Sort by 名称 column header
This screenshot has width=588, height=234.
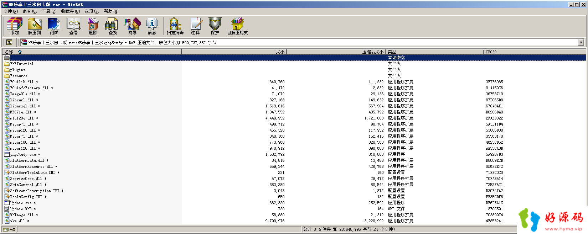tap(92, 52)
